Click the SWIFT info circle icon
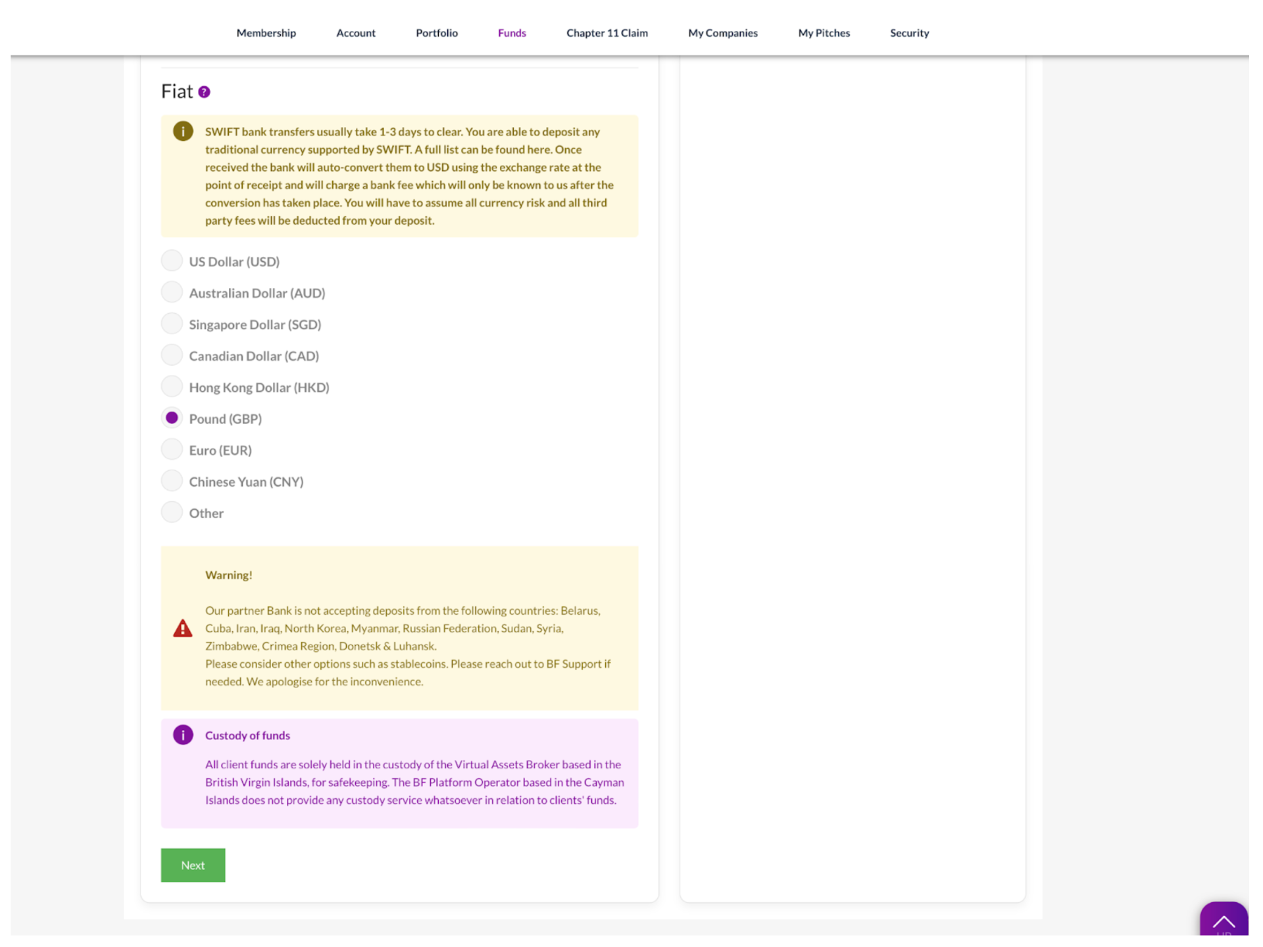 (x=183, y=131)
